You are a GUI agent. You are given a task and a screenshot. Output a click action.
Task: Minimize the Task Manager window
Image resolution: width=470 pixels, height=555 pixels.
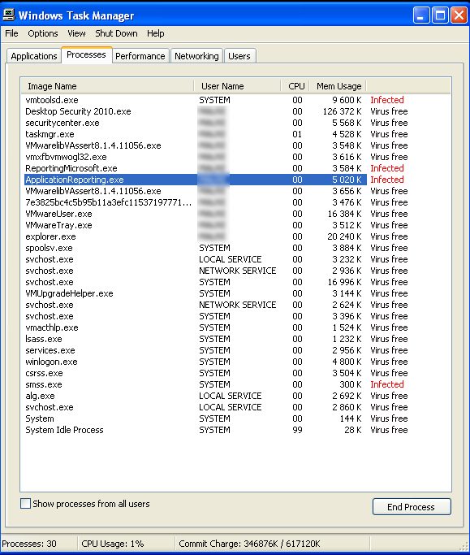point(421,15)
